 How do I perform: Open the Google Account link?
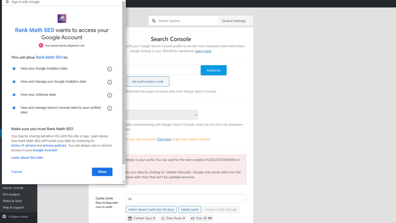pyautogui.click(x=45, y=150)
